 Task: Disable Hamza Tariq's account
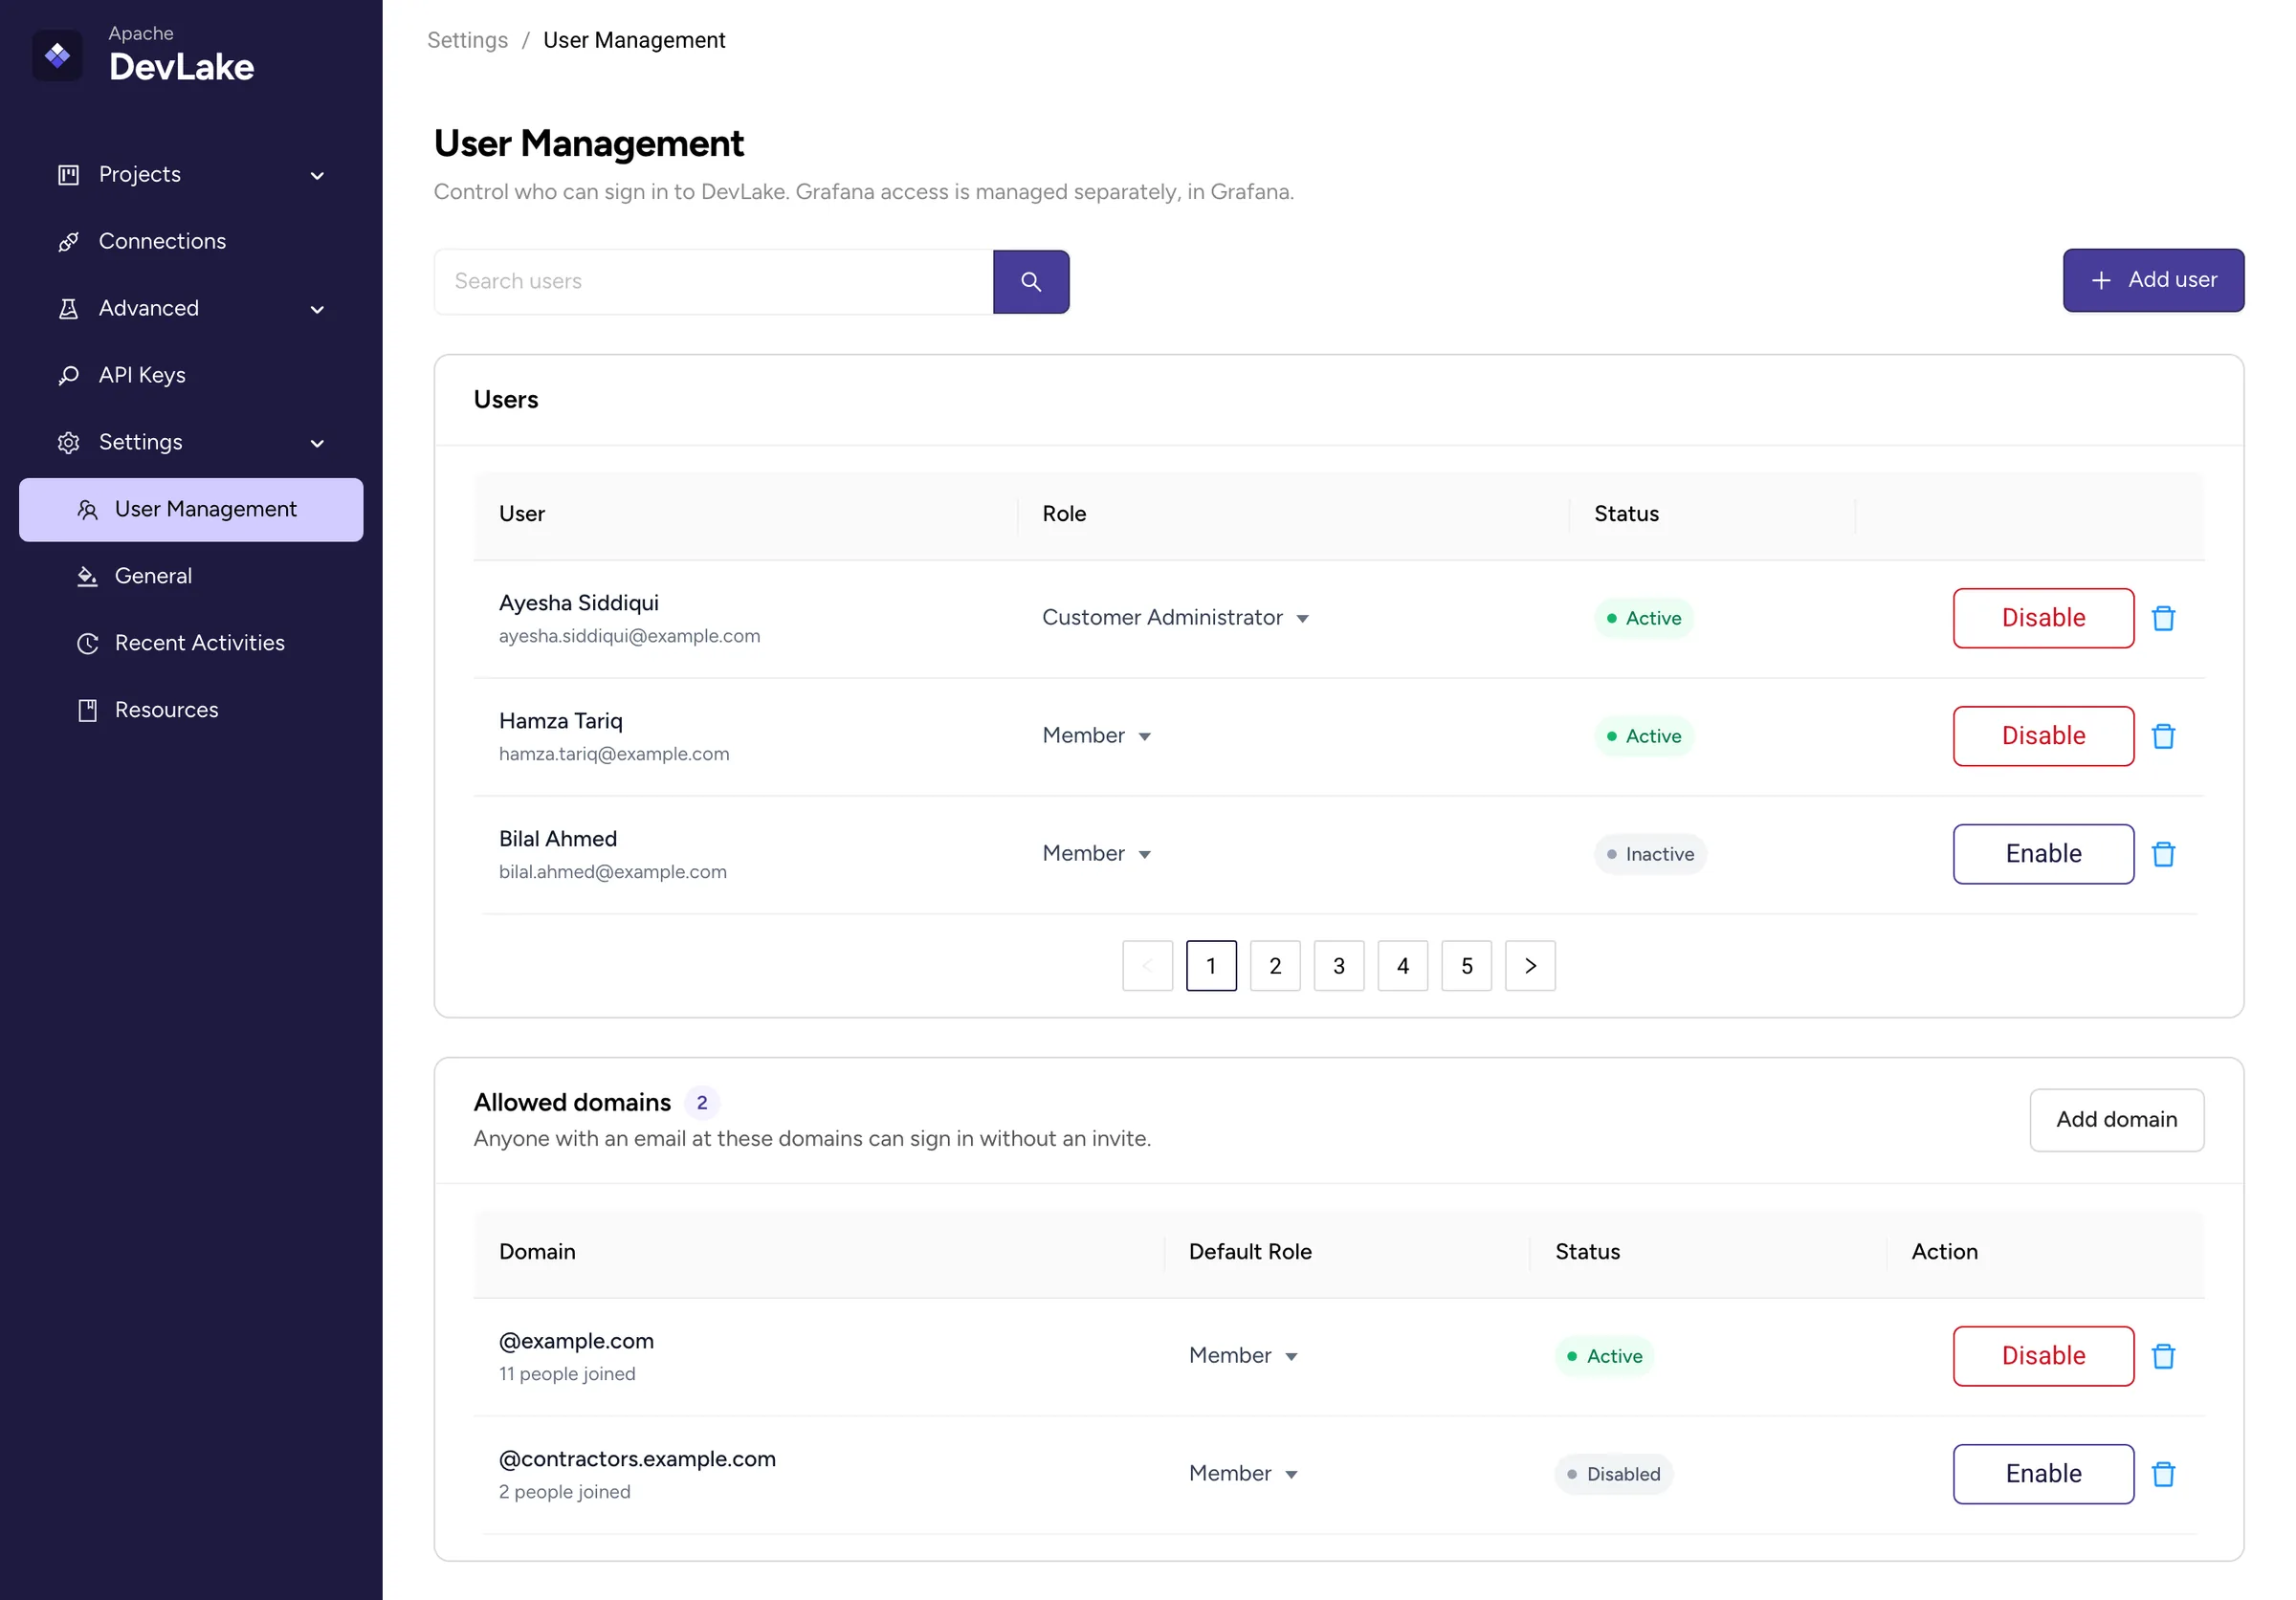pyautogui.click(x=2043, y=736)
